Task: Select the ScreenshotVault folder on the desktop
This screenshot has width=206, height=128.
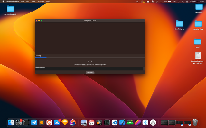Action: pos(10,10)
